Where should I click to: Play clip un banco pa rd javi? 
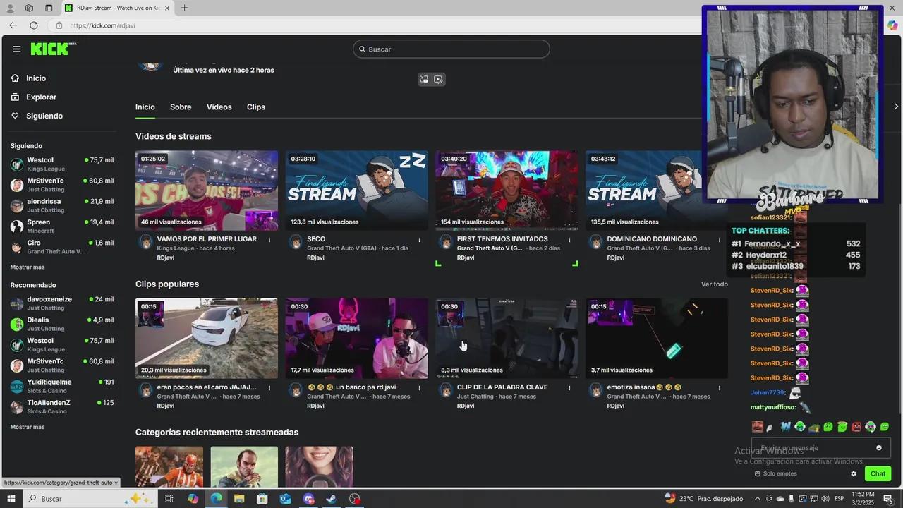point(356,338)
